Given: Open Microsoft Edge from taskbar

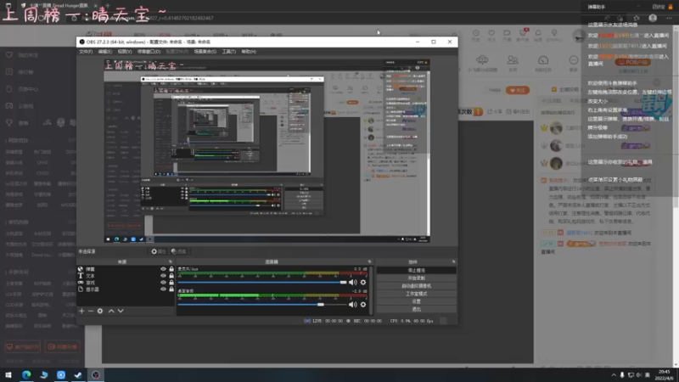Looking at the screenshot, I should coord(26,374).
